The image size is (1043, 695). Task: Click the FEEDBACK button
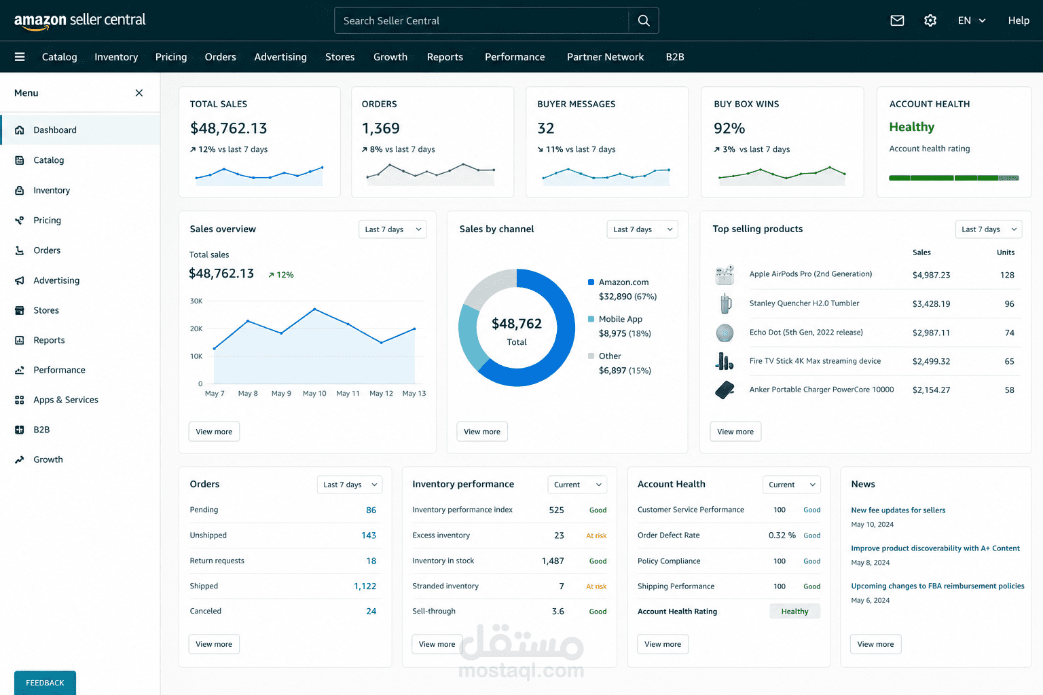[x=45, y=683]
